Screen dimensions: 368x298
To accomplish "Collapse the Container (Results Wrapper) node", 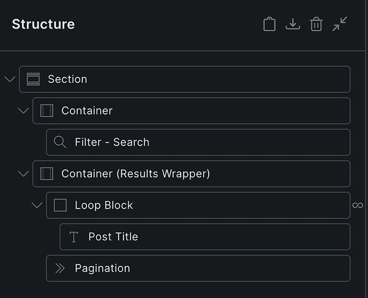I will (23, 174).
